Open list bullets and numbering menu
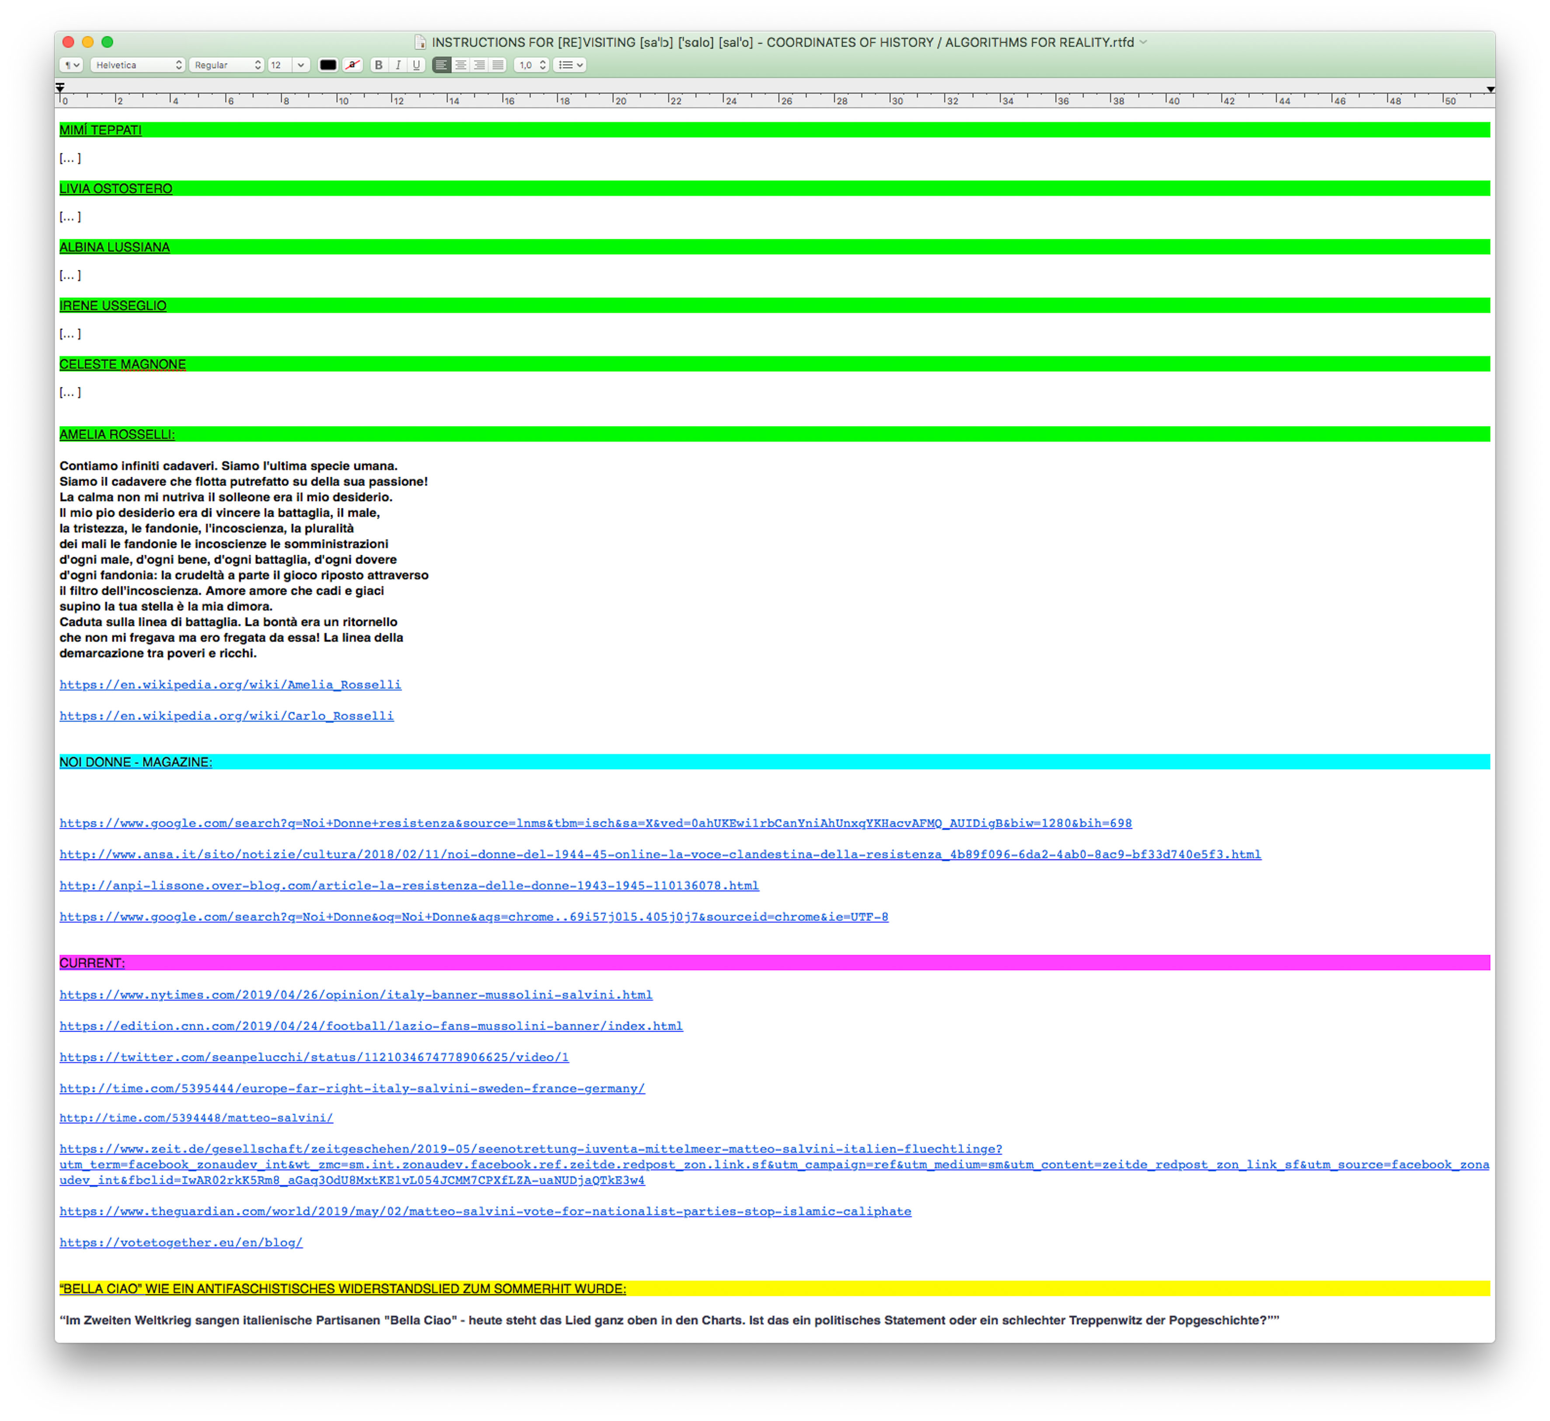 (x=570, y=65)
